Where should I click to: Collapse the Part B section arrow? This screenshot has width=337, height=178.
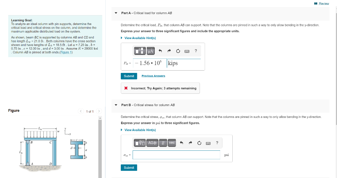[x=116, y=105]
